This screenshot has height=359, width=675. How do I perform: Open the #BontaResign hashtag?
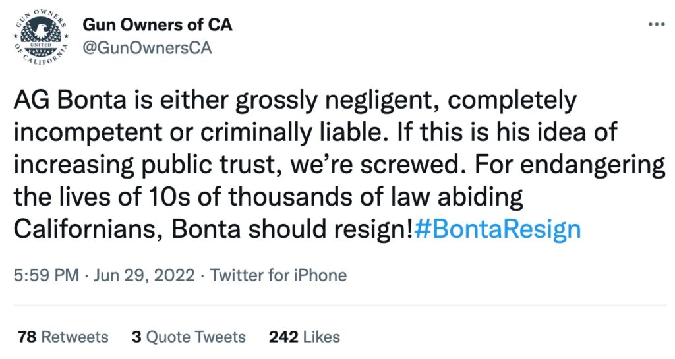498,229
